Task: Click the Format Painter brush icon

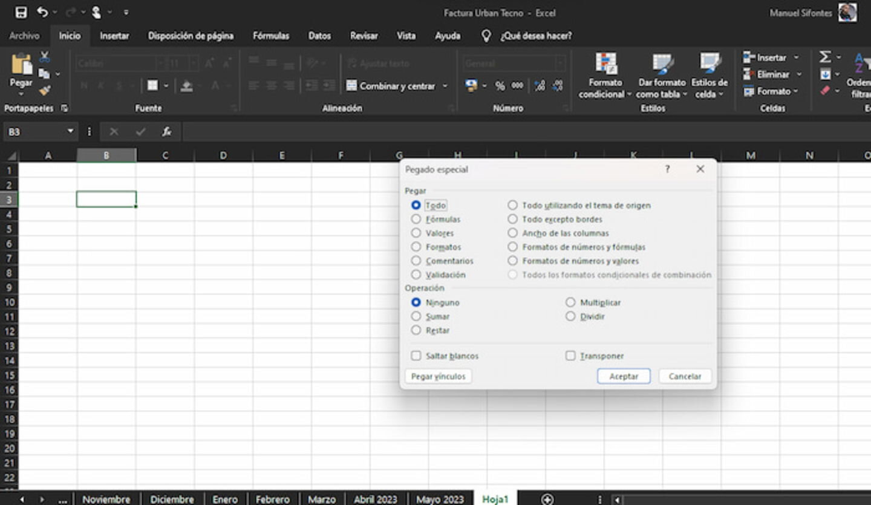Action: coord(44,90)
